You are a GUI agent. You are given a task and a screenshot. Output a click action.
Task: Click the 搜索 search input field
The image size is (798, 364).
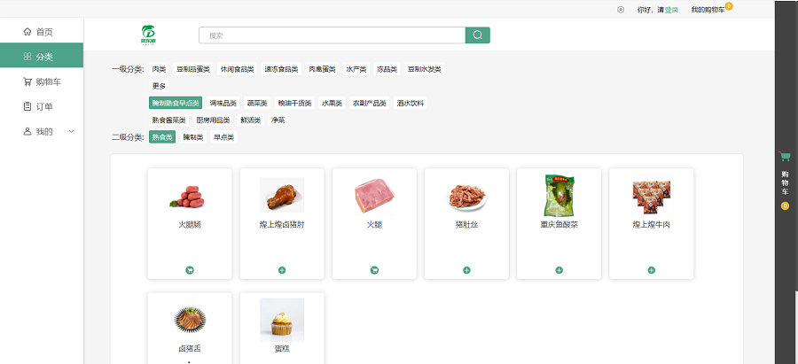click(332, 35)
